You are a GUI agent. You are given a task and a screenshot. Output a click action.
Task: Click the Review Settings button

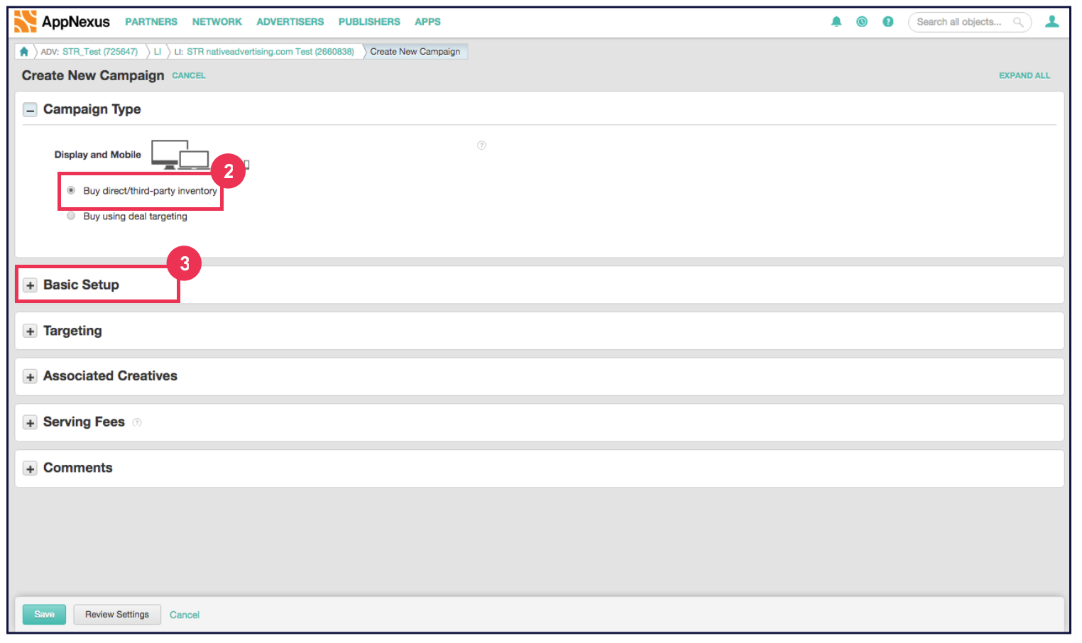pos(117,615)
